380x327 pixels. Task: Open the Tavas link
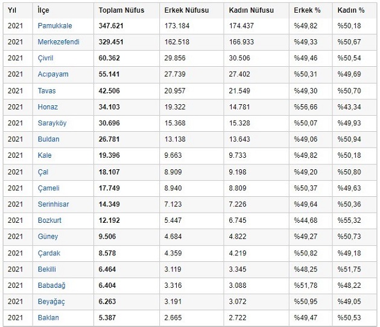(x=47, y=90)
